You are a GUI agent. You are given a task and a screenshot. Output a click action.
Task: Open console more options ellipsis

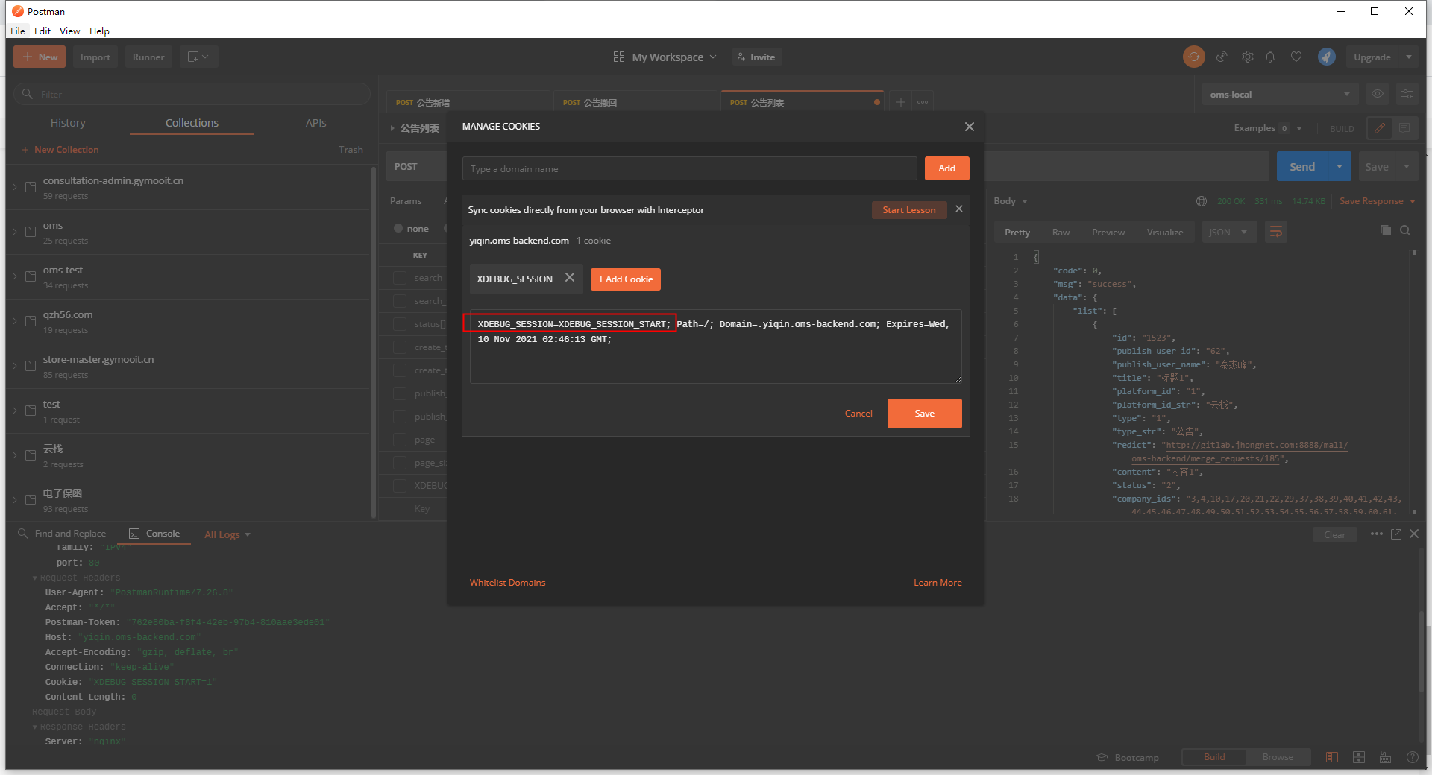click(1376, 534)
